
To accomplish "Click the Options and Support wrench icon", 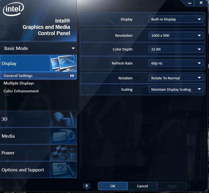I will 63,170.
